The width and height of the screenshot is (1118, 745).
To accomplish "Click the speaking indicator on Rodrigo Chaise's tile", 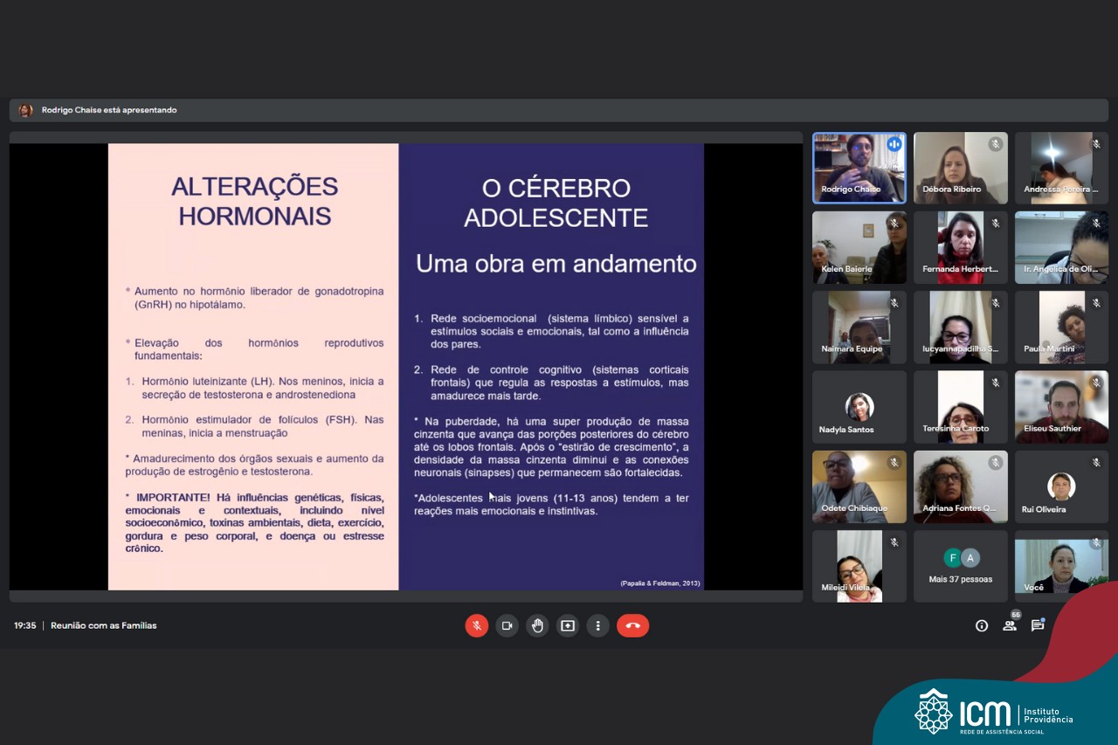I will 894,144.
